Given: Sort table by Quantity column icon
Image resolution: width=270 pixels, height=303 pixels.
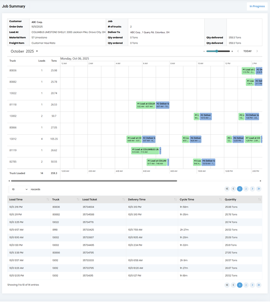Looking at the screenshot, I should click(x=261, y=199).
